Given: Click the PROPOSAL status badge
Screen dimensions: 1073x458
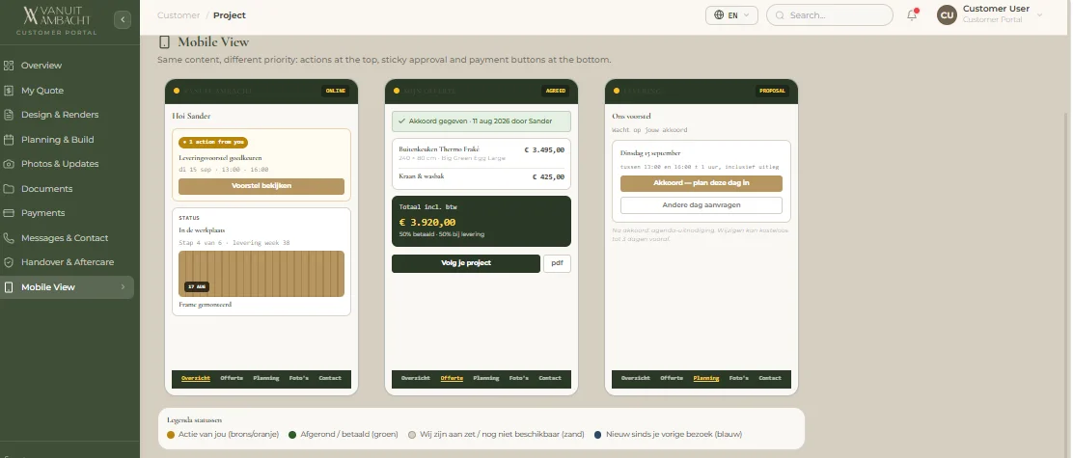Looking at the screenshot, I should point(773,91).
